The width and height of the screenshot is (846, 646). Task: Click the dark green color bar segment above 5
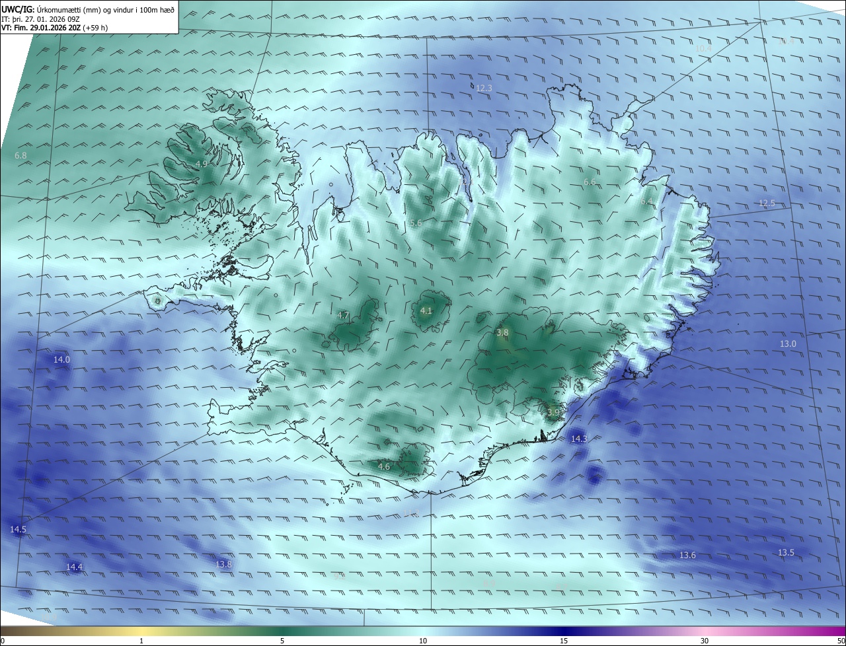282,631
